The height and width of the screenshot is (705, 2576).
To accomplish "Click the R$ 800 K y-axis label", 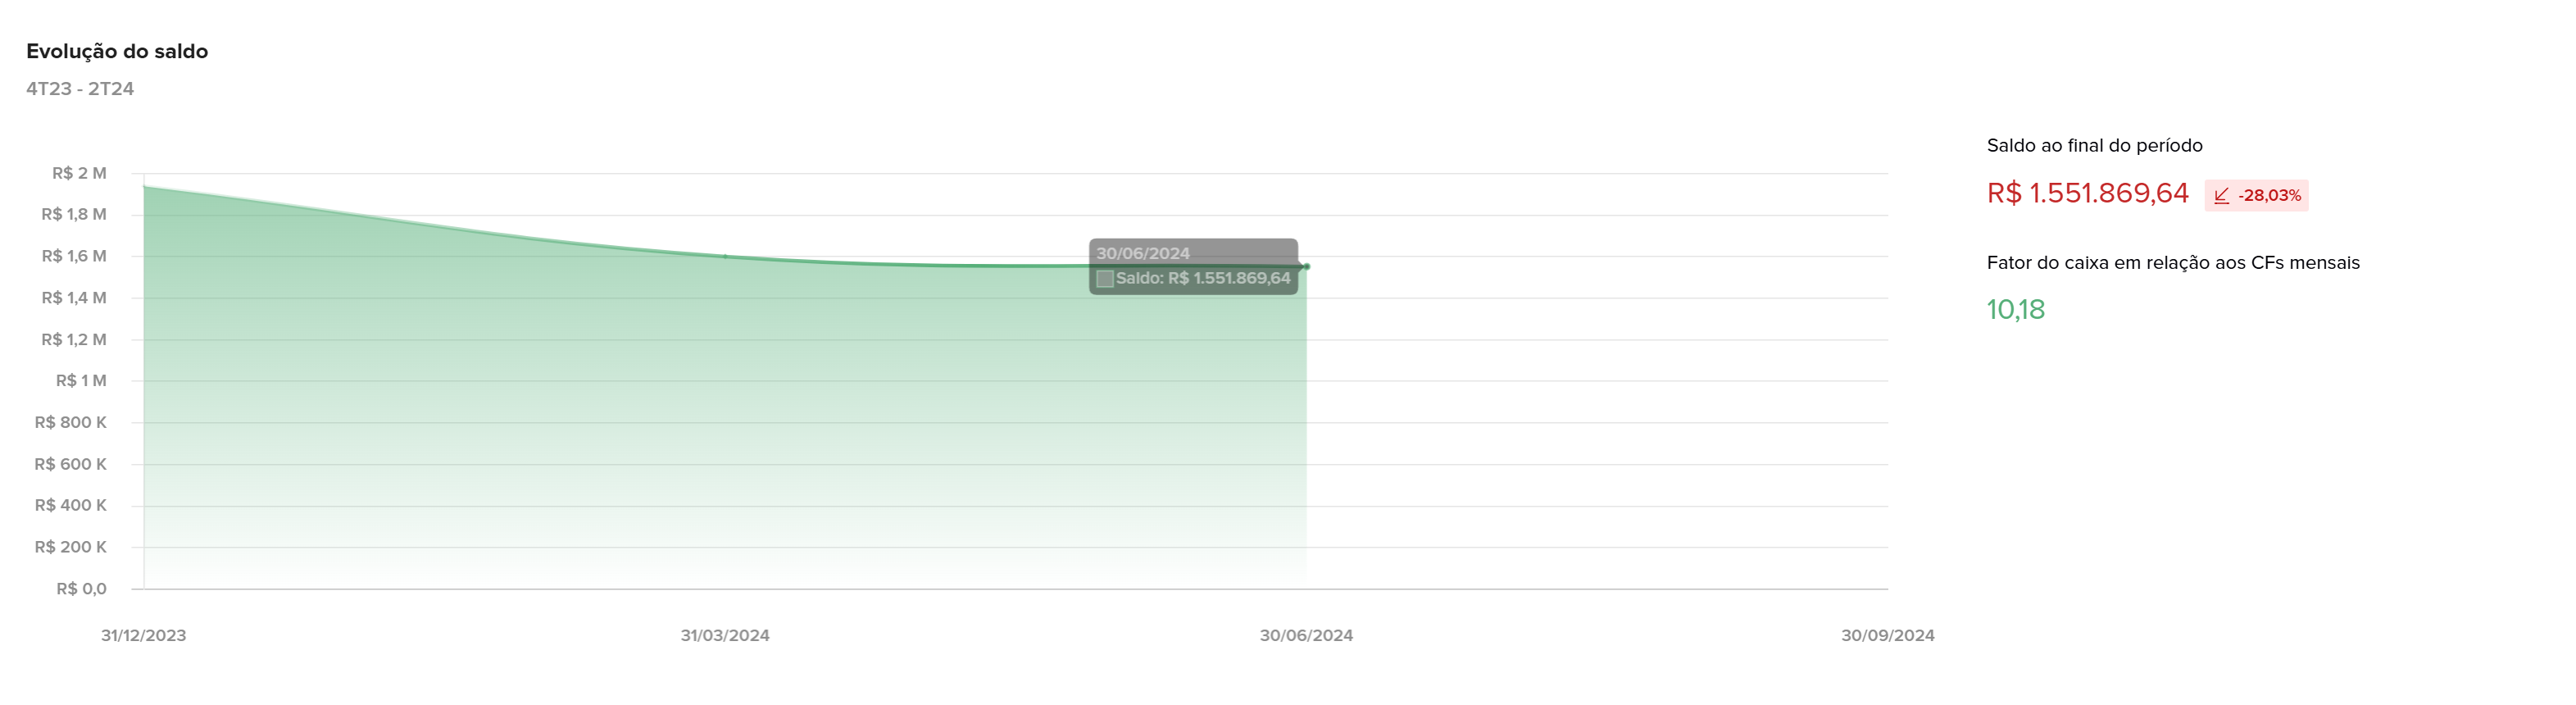I will coord(71,423).
